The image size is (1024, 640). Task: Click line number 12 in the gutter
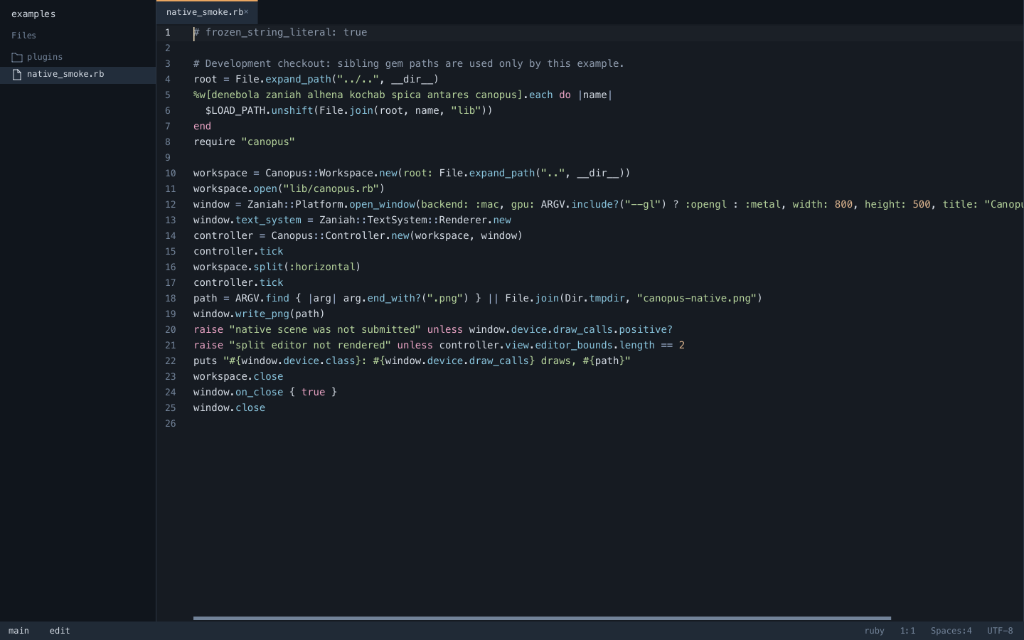point(171,205)
